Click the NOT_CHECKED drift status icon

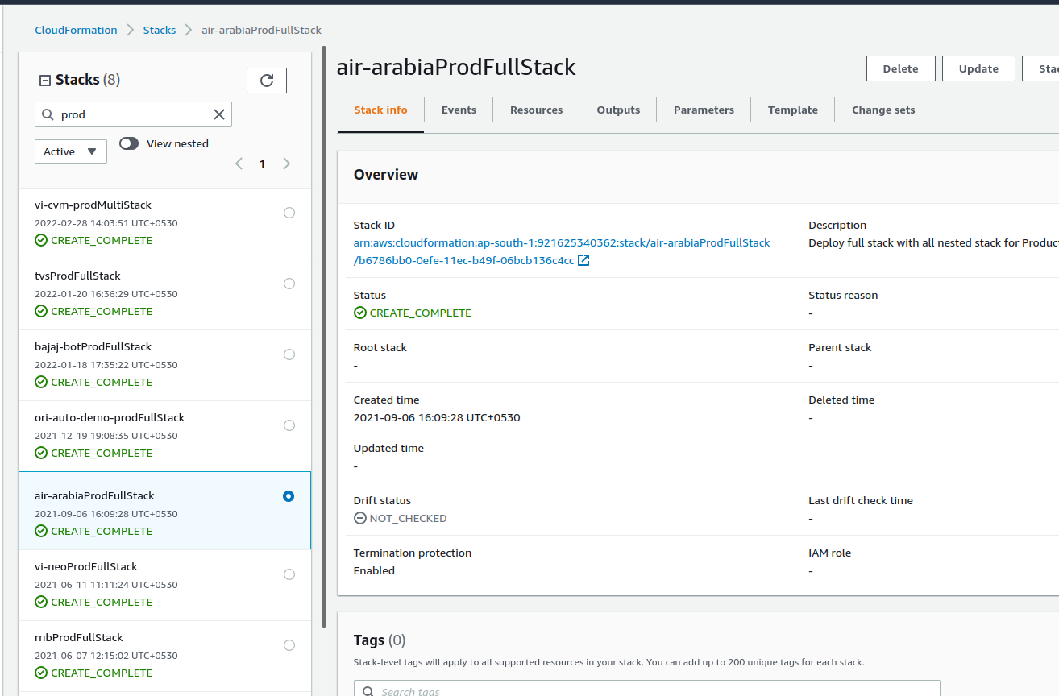coord(360,518)
